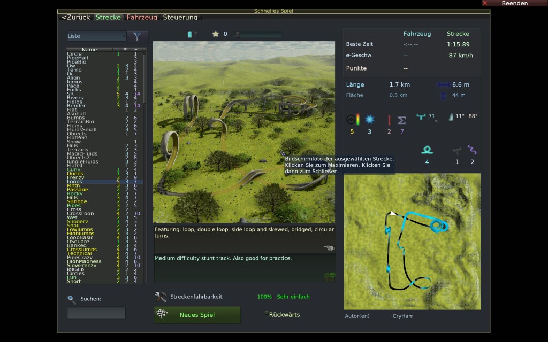Click the steering wheel difficulty icon

coord(352,120)
